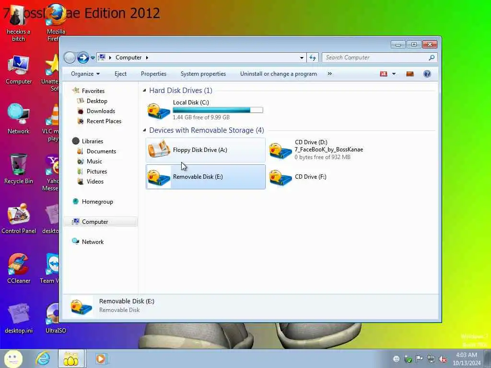Click Local Disk (C:) capacity bar
This screenshot has height=368, width=491.
[218, 110]
